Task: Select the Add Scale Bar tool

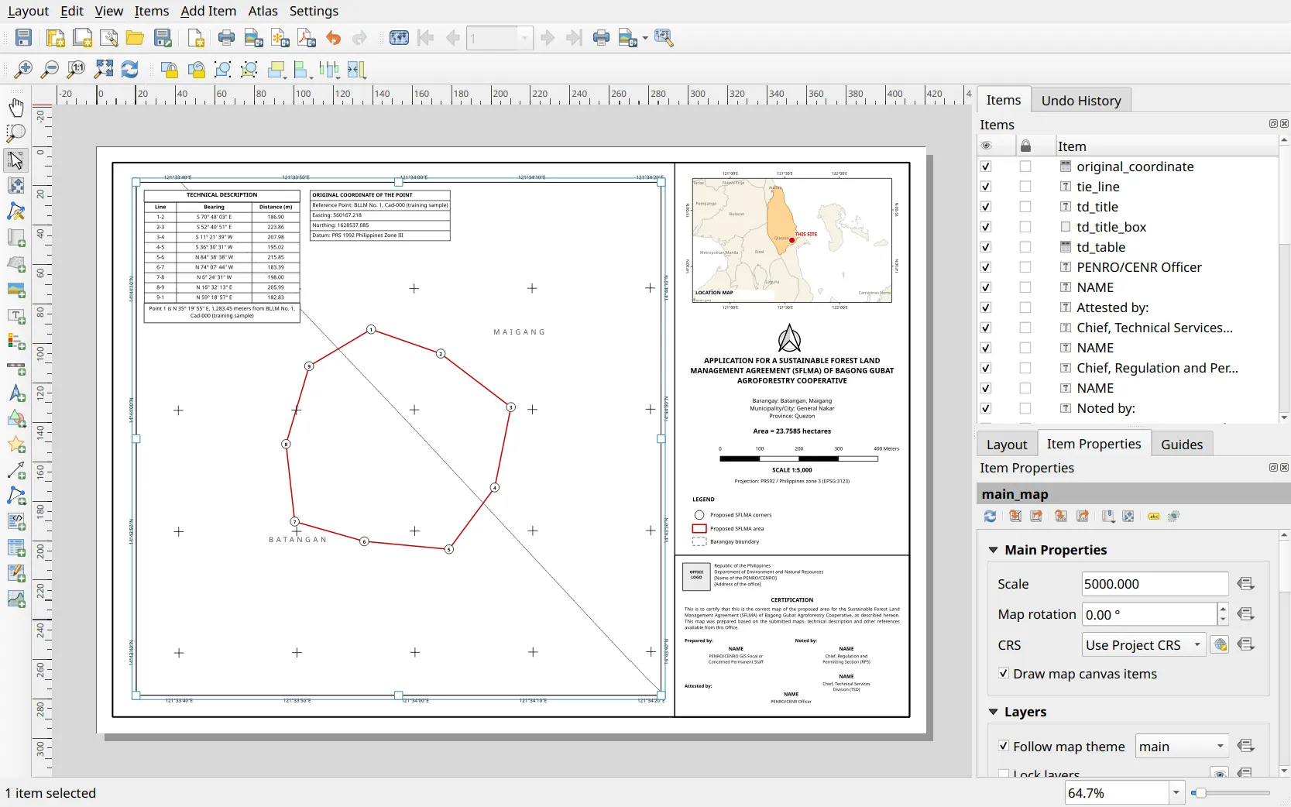Action: (x=15, y=368)
